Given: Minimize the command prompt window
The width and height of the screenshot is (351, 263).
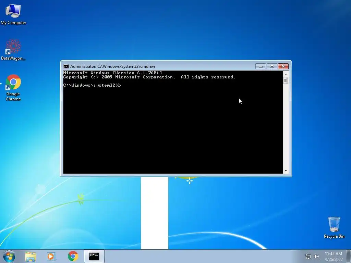Looking at the screenshot, I should (261, 66).
